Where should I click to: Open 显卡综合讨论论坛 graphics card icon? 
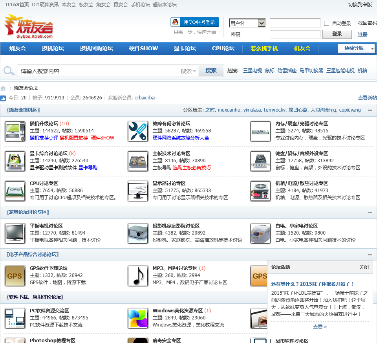[15, 161]
